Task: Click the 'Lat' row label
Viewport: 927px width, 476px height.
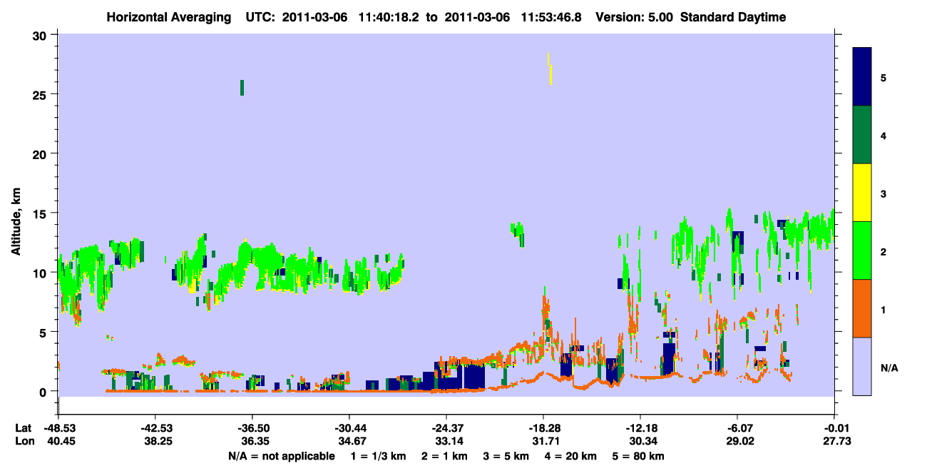Action: click(x=24, y=428)
